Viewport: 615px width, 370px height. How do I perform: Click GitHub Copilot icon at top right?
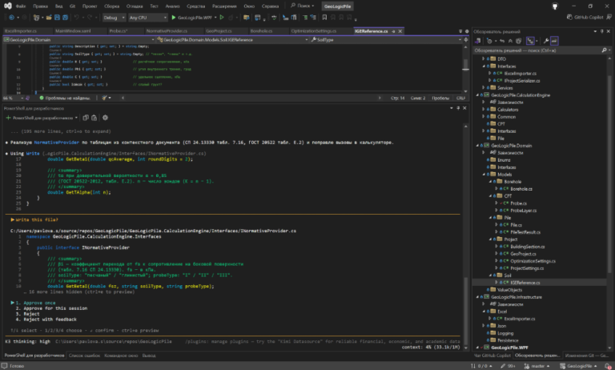click(x=569, y=18)
